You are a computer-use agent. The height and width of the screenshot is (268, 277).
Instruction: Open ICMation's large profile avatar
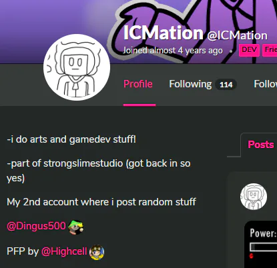pos(77,67)
